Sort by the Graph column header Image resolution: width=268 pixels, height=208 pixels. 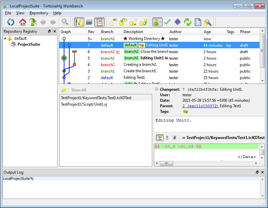click(73, 32)
